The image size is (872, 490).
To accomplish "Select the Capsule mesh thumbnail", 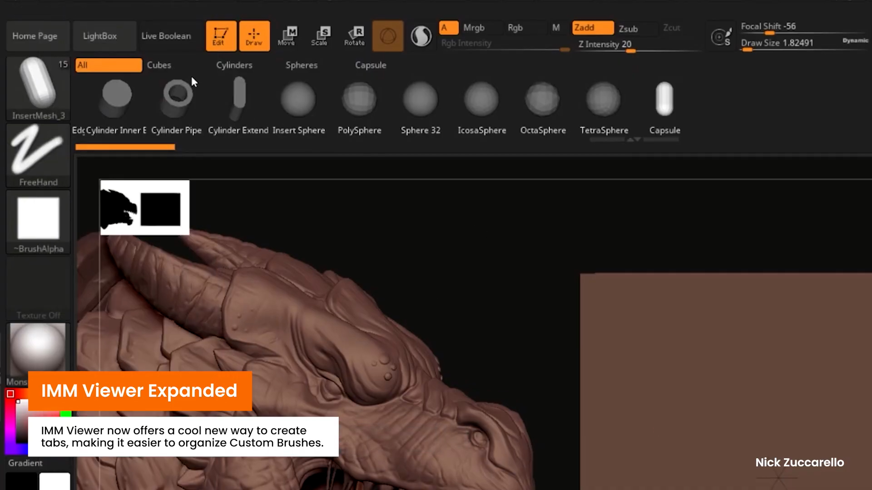I will pos(664,99).
